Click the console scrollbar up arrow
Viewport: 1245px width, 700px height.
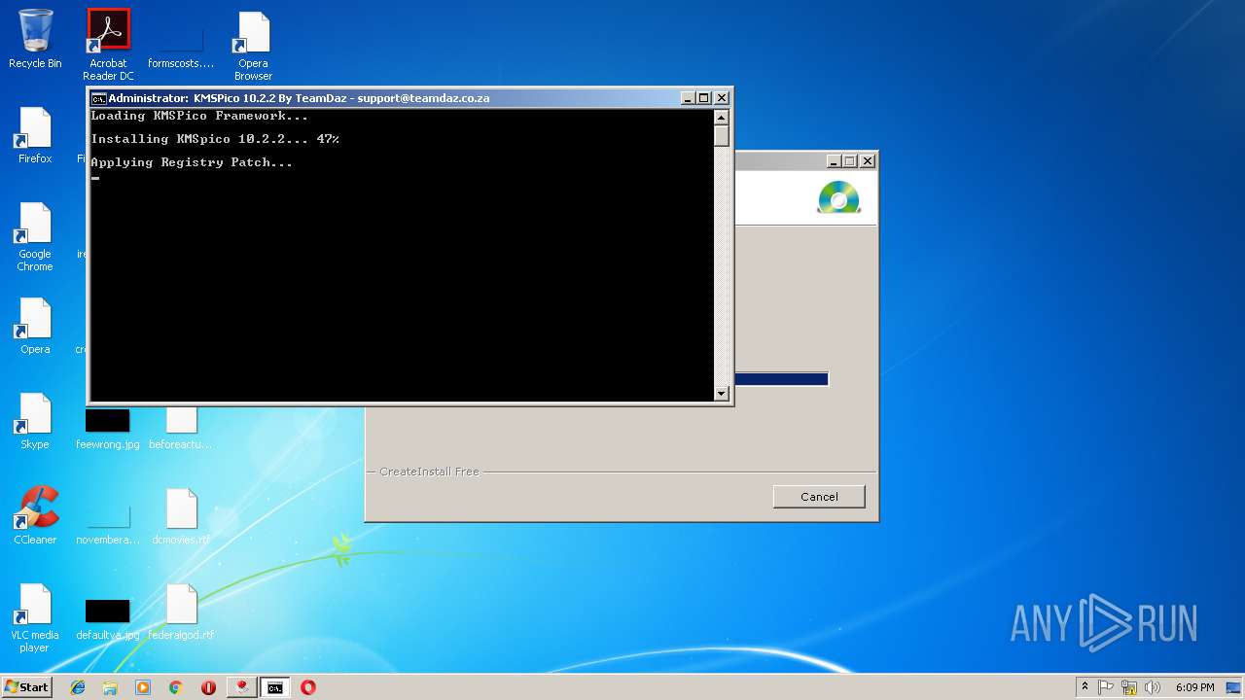[x=722, y=117]
